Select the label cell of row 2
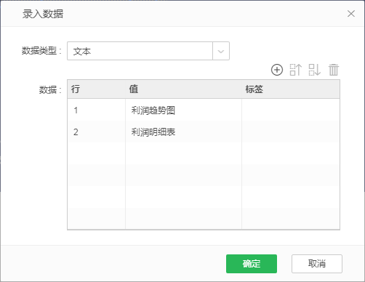Image resolution: width=365 pixels, height=282 pixels. 291,132
